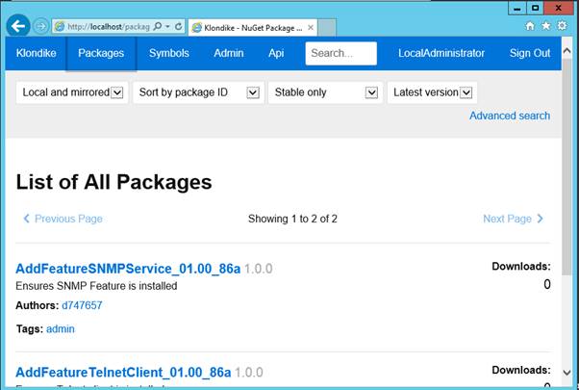Open the Advanced search link
The image size is (579, 390).
coord(510,116)
